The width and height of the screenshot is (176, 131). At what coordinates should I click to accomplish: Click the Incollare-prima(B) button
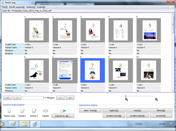click(x=114, y=116)
